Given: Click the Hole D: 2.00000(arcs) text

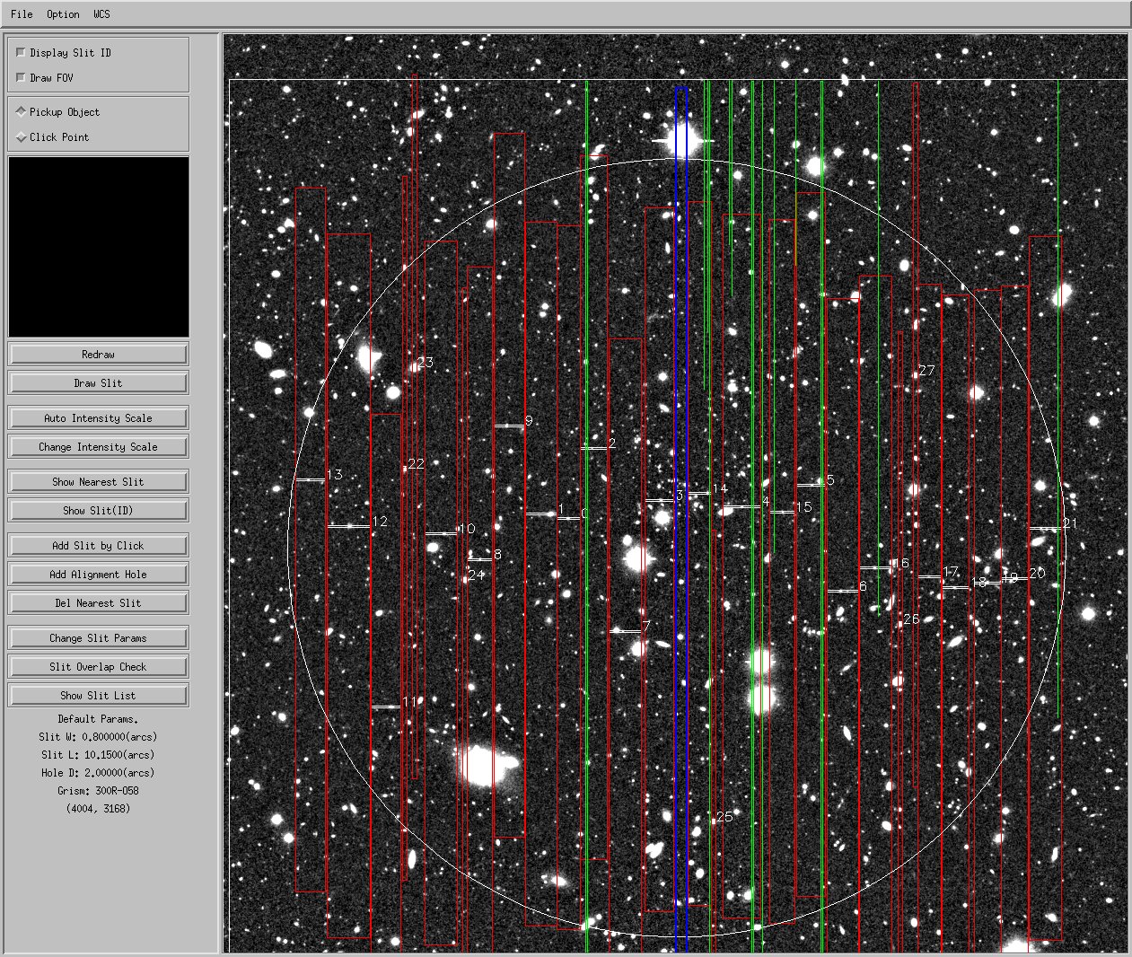Looking at the screenshot, I should pyautogui.click(x=98, y=773).
